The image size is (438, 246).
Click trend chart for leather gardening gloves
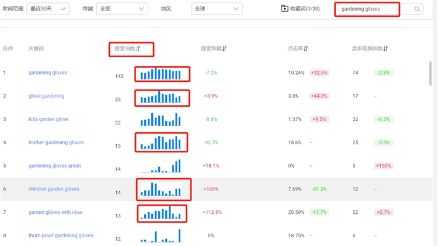161,143
